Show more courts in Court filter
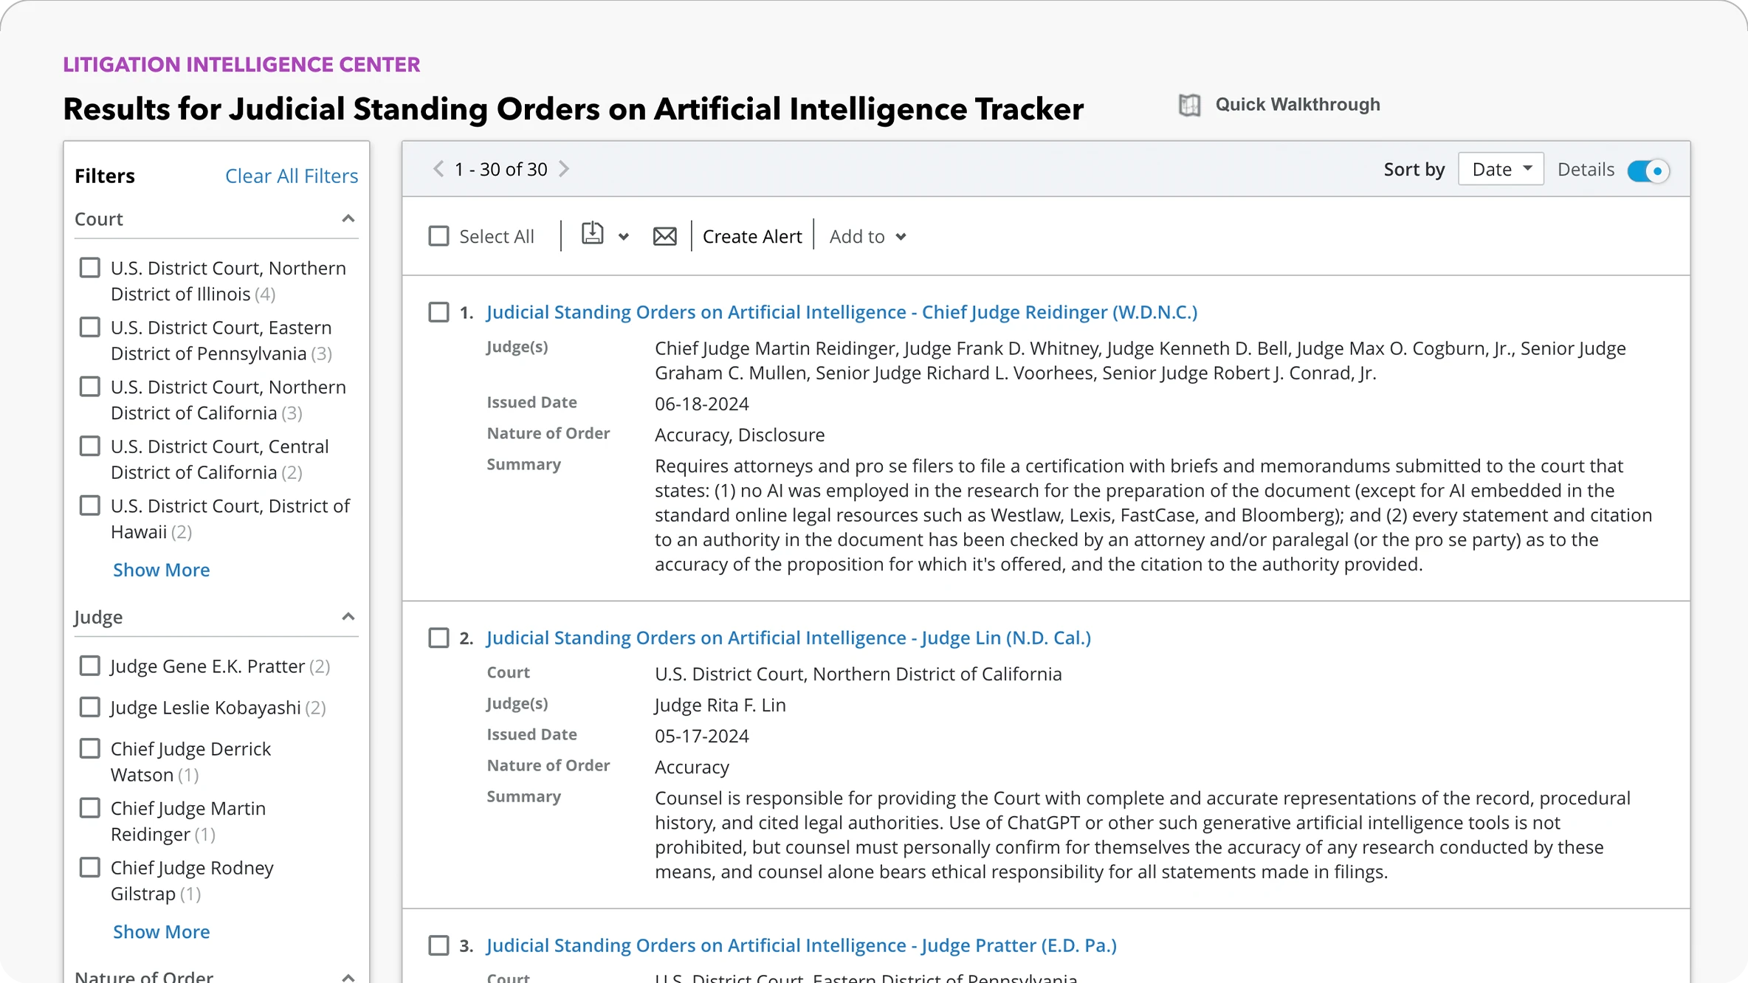 click(161, 570)
